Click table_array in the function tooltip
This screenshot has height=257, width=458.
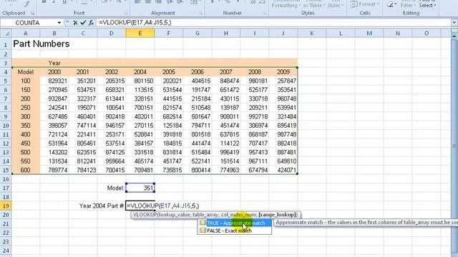(x=205, y=215)
